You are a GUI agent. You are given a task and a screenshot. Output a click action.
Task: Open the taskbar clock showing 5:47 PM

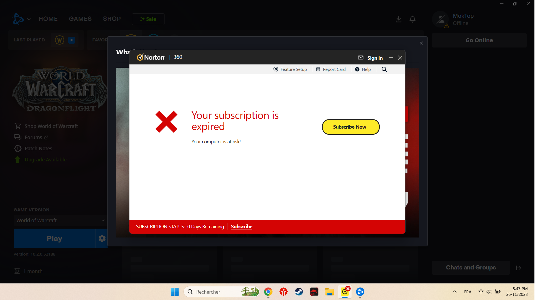click(x=517, y=292)
